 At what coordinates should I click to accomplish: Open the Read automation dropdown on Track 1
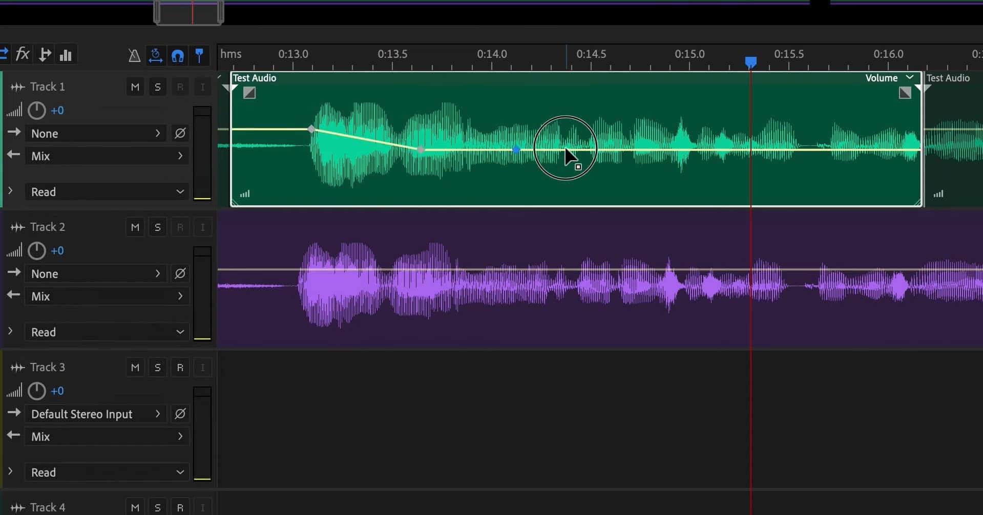click(x=106, y=191)
